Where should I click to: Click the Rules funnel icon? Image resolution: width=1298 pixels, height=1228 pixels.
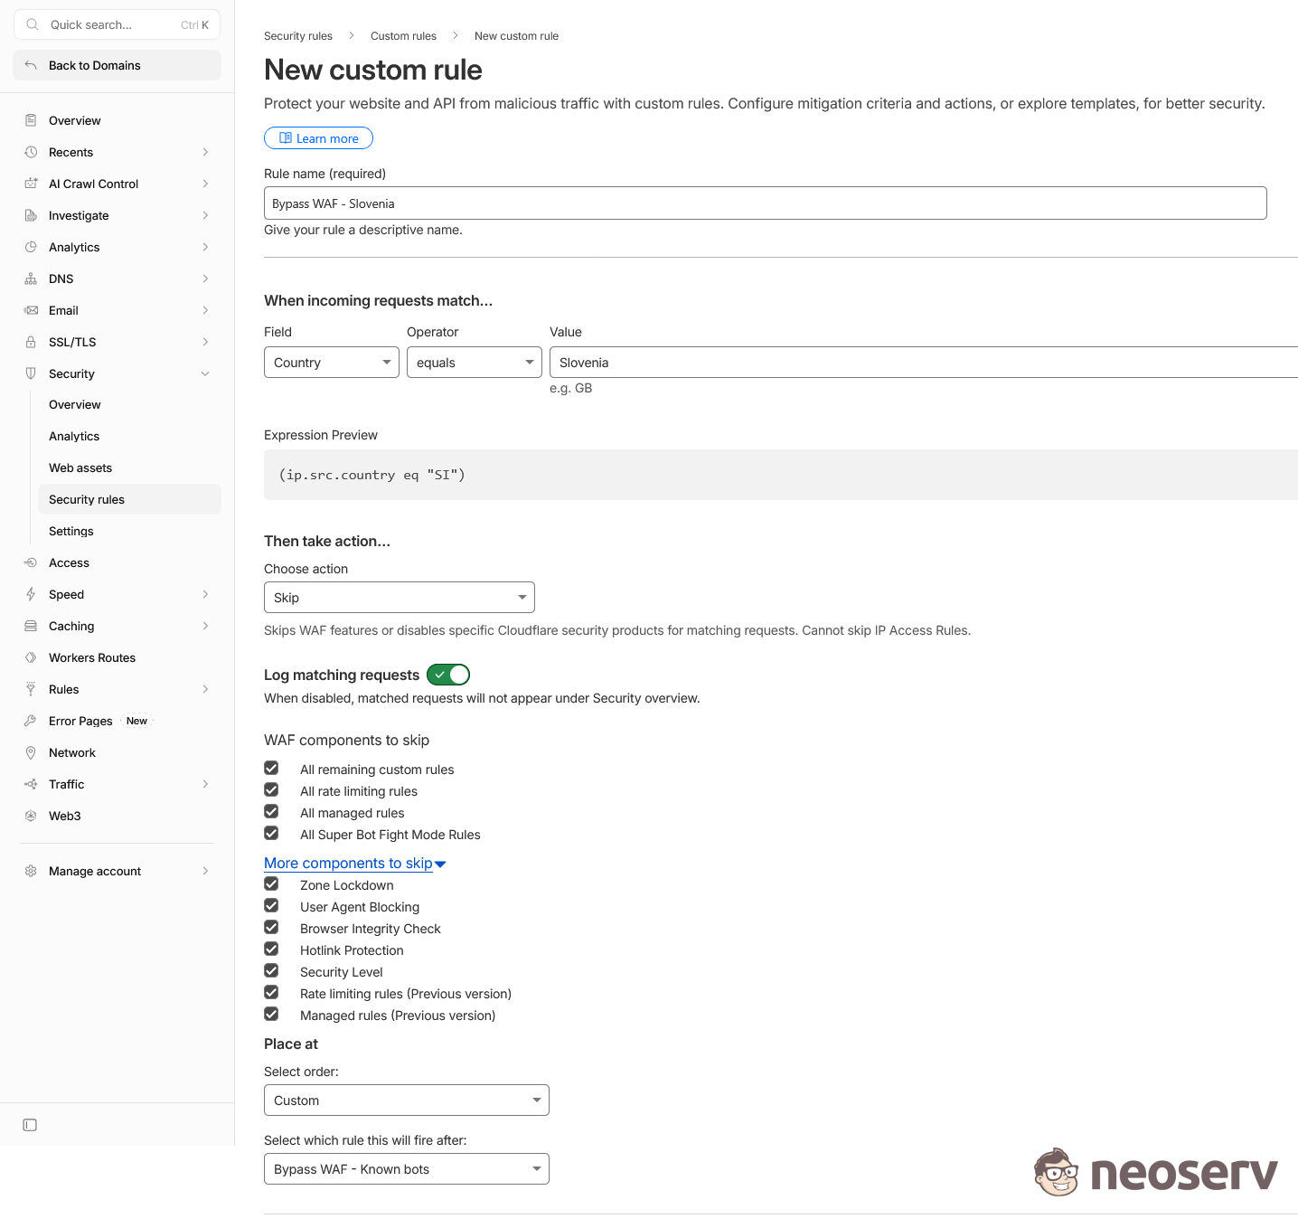coord(31,689)
